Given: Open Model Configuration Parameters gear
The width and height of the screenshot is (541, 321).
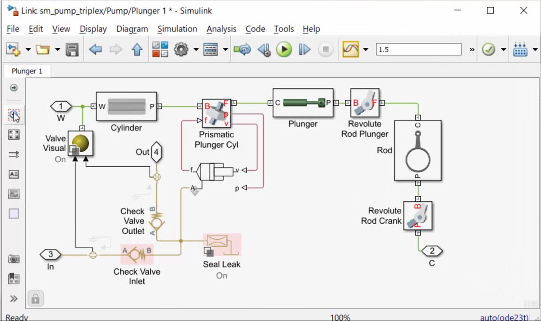Looking at the screenshot, I should pyautogui.click(x=181, y=50).
